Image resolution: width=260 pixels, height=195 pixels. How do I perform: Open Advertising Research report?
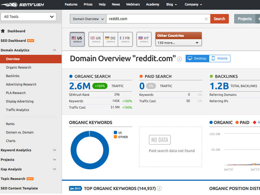[21, 84]
